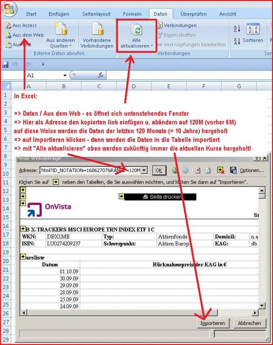
Task: Open Optionen in web query dialog
Action: coord(251,171)
